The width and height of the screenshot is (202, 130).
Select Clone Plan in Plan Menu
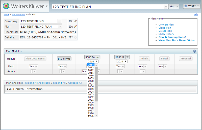click(x=165, y=28)
